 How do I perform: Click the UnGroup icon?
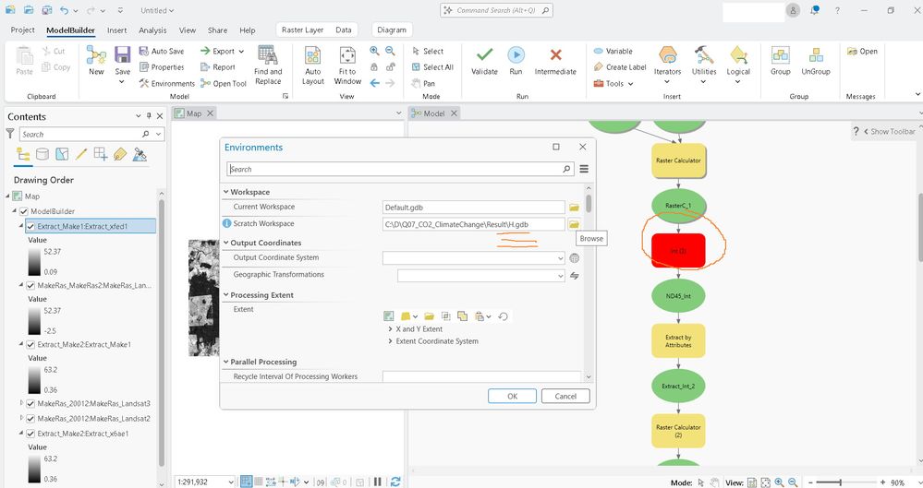[x=816, y=55]
